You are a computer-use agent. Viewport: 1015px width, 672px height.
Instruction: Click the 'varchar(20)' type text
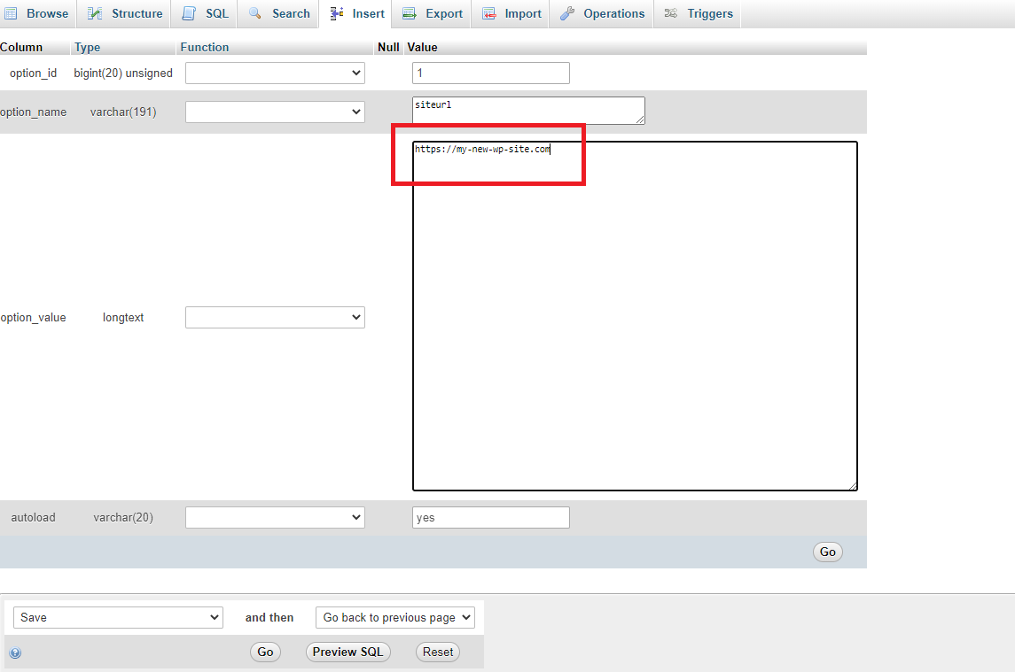(x=123, y=517)
